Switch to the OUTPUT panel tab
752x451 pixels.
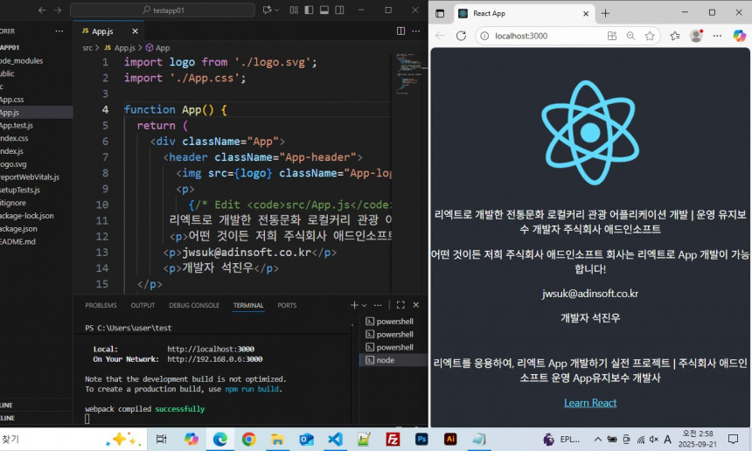(143, 305)
